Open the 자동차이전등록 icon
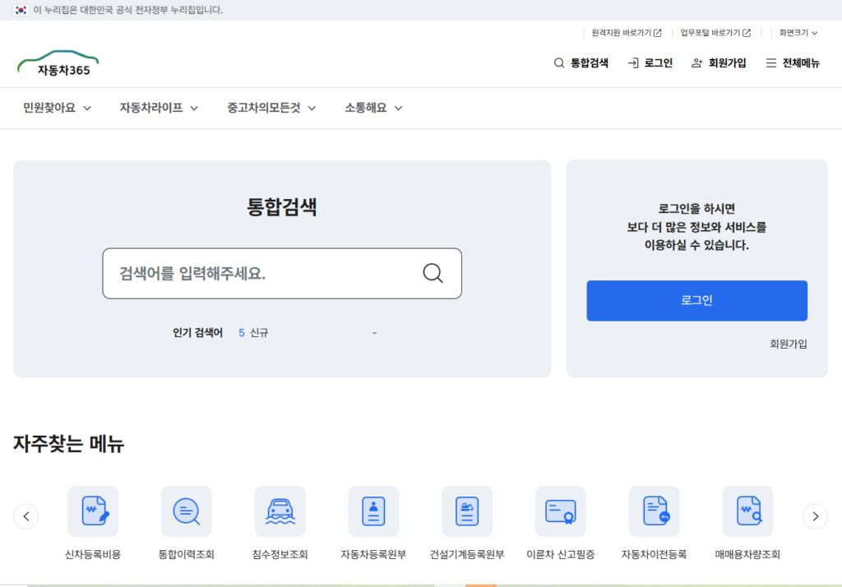This screenshot has width=842, height=587. point(654,511)
